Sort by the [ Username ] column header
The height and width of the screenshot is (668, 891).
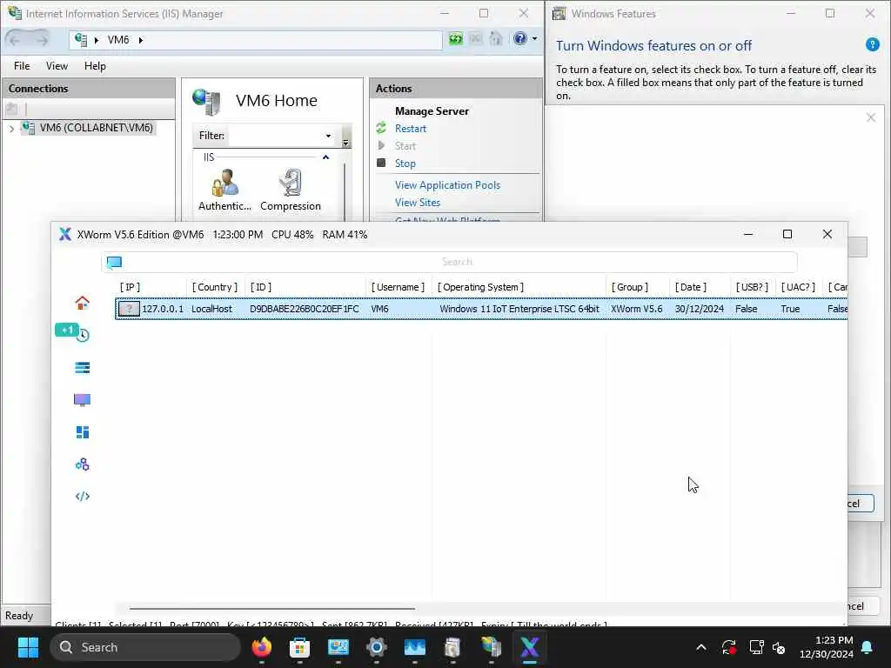click(x=398, y=287)
